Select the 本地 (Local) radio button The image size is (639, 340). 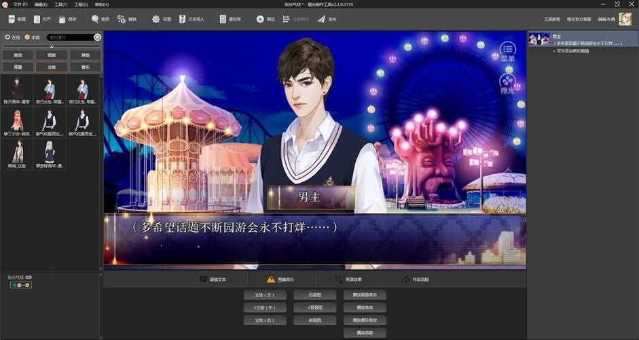[x=27, y=37]
